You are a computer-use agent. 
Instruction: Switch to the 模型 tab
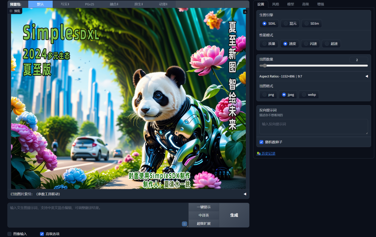point(290,4)
